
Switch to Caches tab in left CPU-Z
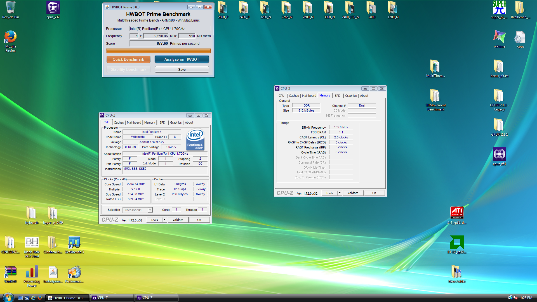(119, 122)
